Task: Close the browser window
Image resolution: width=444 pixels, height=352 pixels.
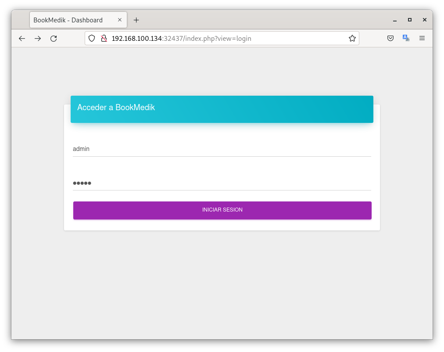Action: tap(425, 20)
